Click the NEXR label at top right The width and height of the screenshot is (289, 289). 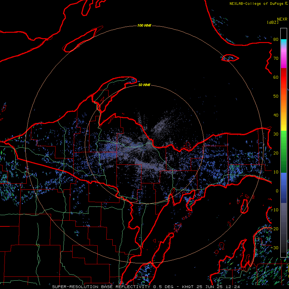click(282, 19)
